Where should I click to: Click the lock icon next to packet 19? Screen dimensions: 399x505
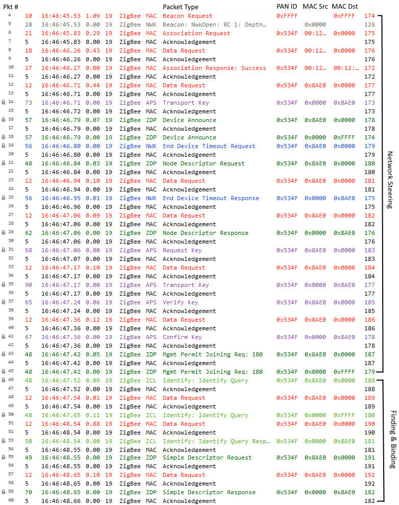pyautogui.click(x=4, y=146)
